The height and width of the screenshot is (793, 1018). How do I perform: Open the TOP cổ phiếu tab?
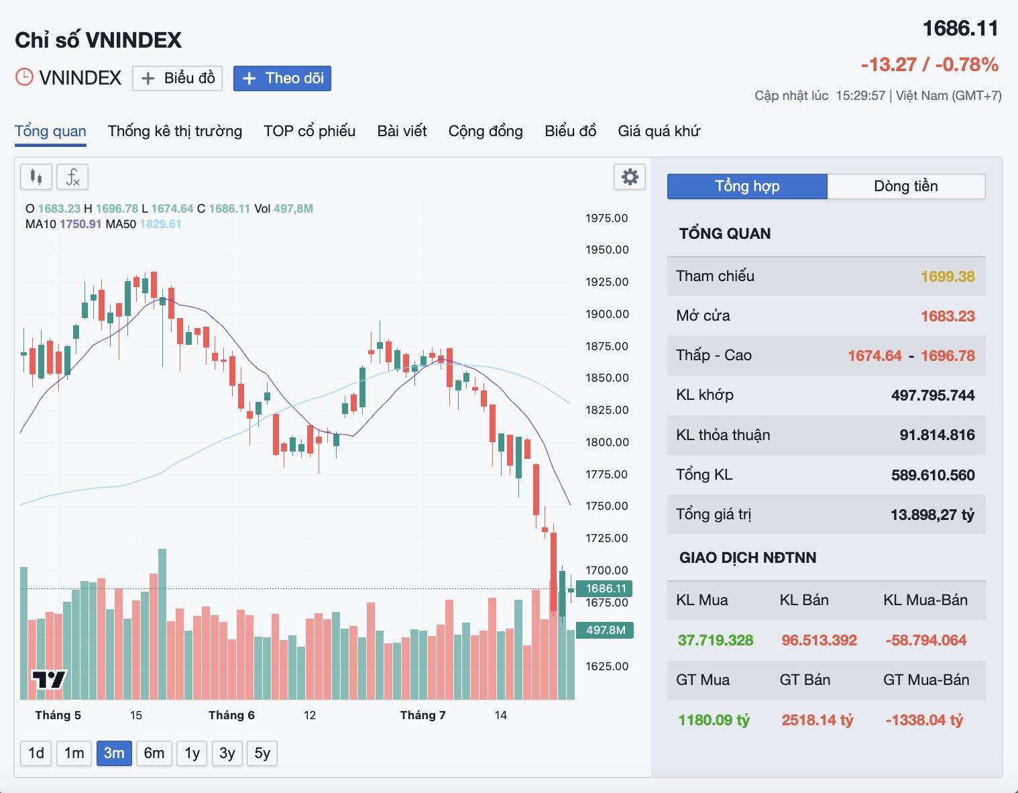pos(310,131)
